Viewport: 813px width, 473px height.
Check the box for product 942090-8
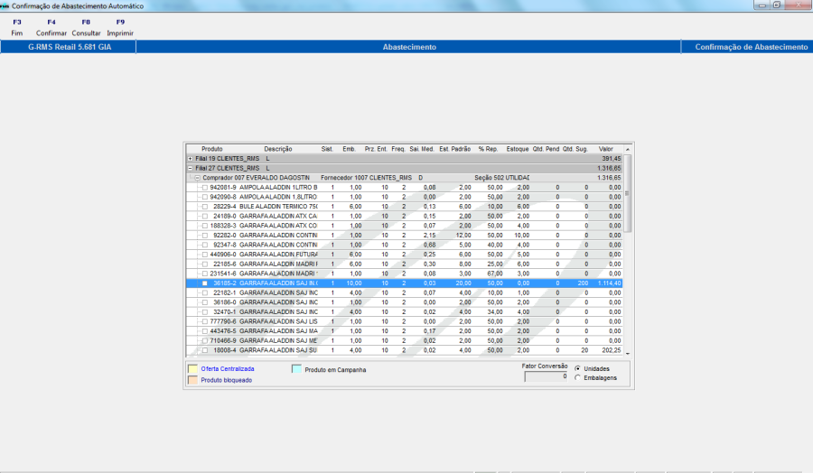pos(205,197)
